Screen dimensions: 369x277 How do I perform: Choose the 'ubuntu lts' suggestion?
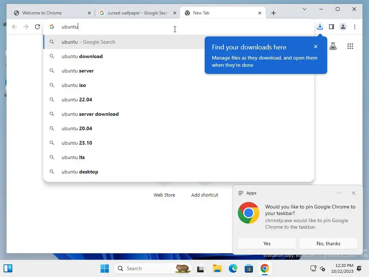pos(179,157)
